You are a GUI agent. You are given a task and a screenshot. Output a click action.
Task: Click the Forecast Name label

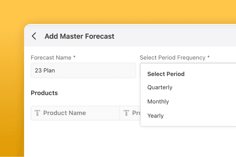(51, 58)
